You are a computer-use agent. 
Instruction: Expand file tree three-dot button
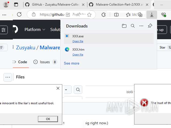tap(8, 77)
